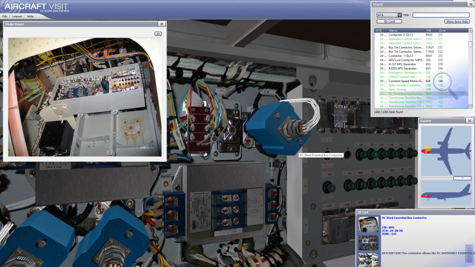Click the '1260 / 1260 items found' status text
Image resolution: width=475 pixels, height=267 pixels.
coord(389,112)
